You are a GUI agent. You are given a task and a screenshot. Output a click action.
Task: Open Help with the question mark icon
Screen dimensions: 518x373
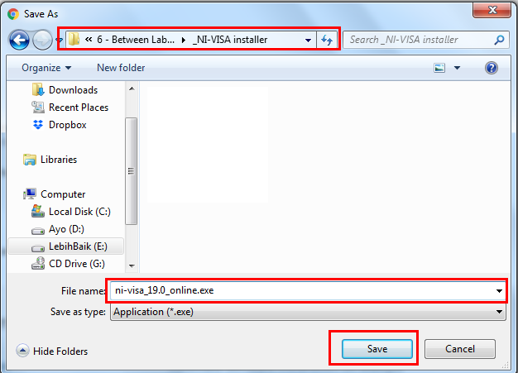pos(492,68)
